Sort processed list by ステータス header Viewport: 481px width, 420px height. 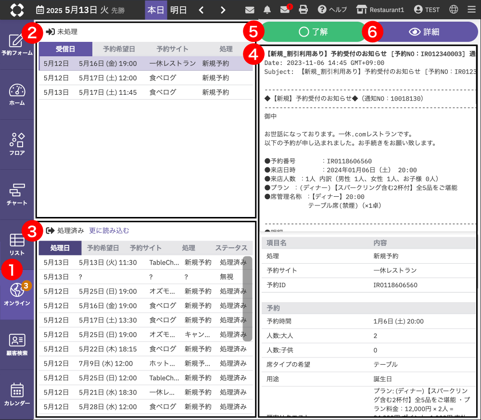tap(231, 248)
